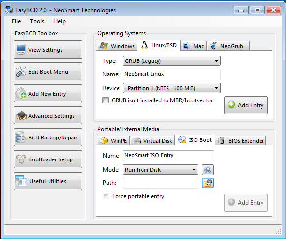Open the Tools menu

click(37, 21)
